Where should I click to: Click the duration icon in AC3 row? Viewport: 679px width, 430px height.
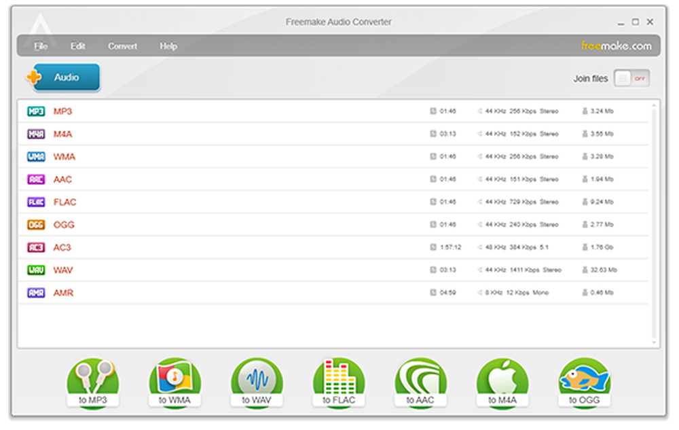[x=433, y=247]
